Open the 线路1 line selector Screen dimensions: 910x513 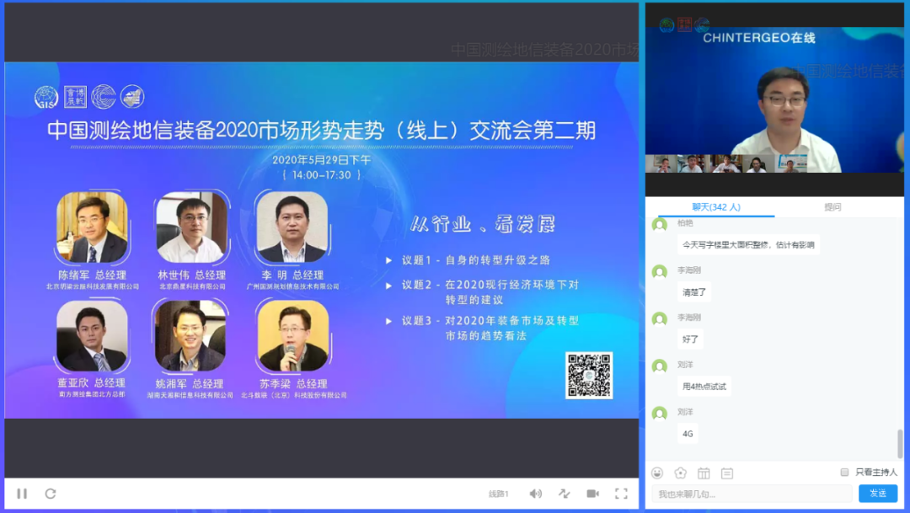click(499, 494)
